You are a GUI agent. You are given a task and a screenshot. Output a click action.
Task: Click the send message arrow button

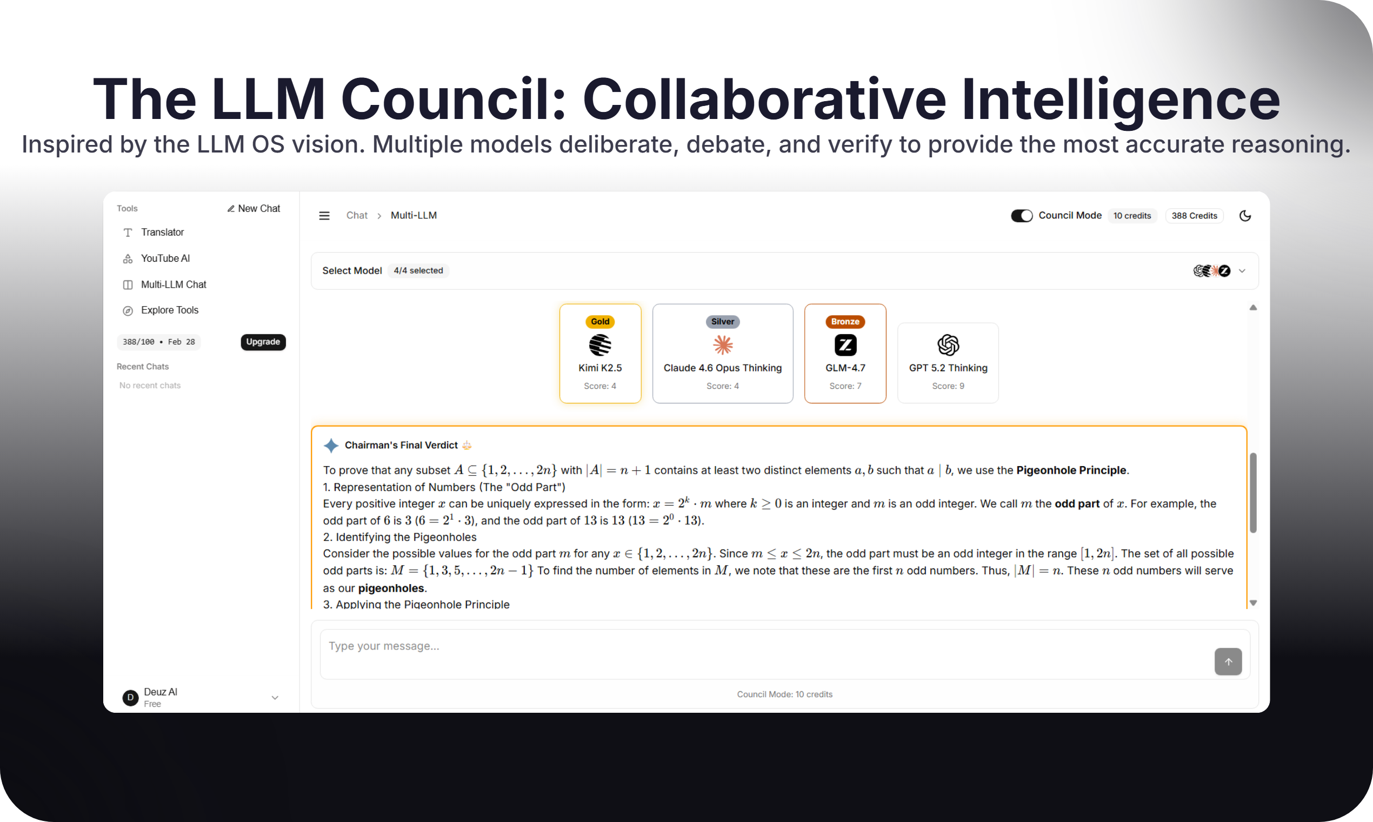point(1228,661)
